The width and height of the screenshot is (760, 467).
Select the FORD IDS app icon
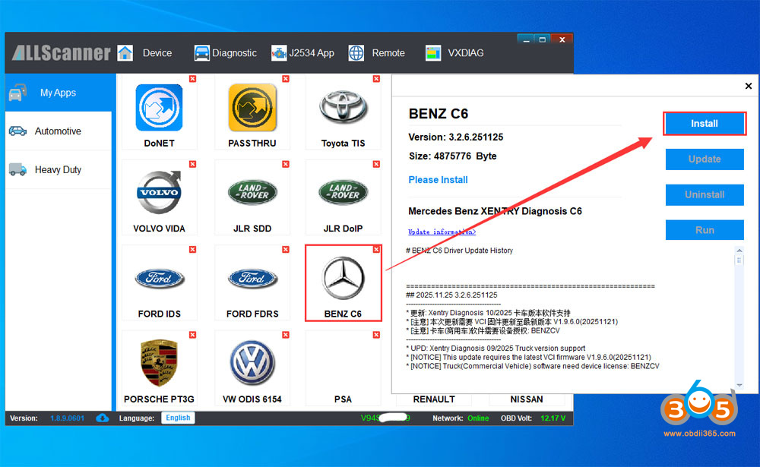coord(159,278)
